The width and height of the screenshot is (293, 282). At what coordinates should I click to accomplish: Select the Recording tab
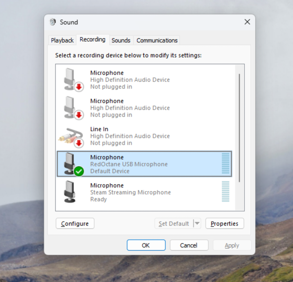tap(92, 40)
